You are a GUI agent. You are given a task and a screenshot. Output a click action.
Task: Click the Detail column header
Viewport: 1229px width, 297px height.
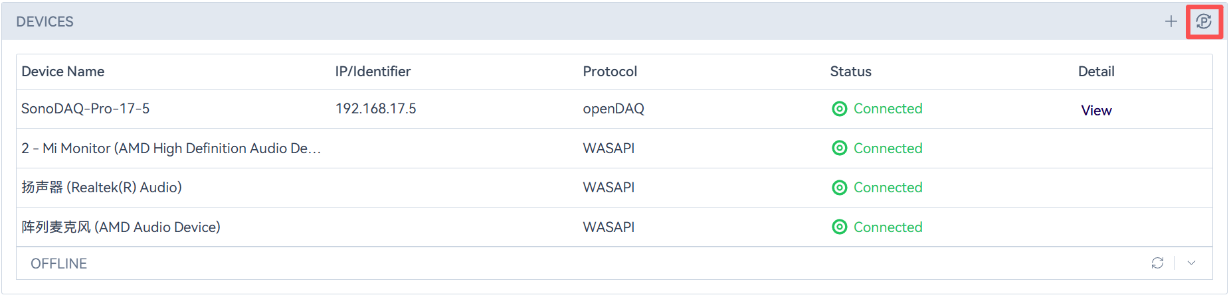coord(1096,72)
